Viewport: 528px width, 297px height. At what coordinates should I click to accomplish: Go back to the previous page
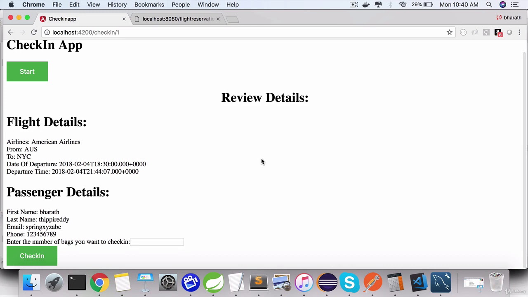(11, 32)
